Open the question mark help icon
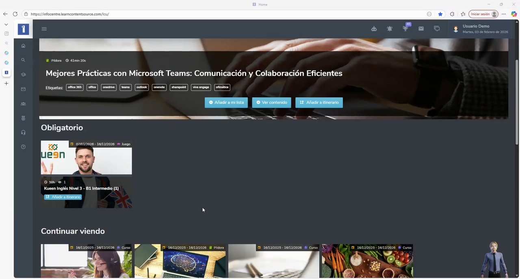 (23, 147)
